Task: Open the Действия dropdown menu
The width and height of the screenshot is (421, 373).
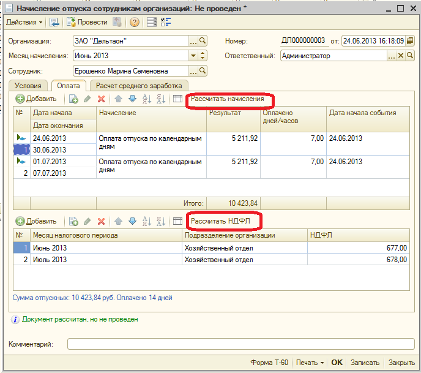Action: 24,22
